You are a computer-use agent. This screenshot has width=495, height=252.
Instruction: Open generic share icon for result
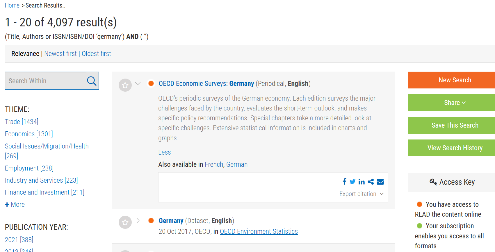(x=371, y=182)
